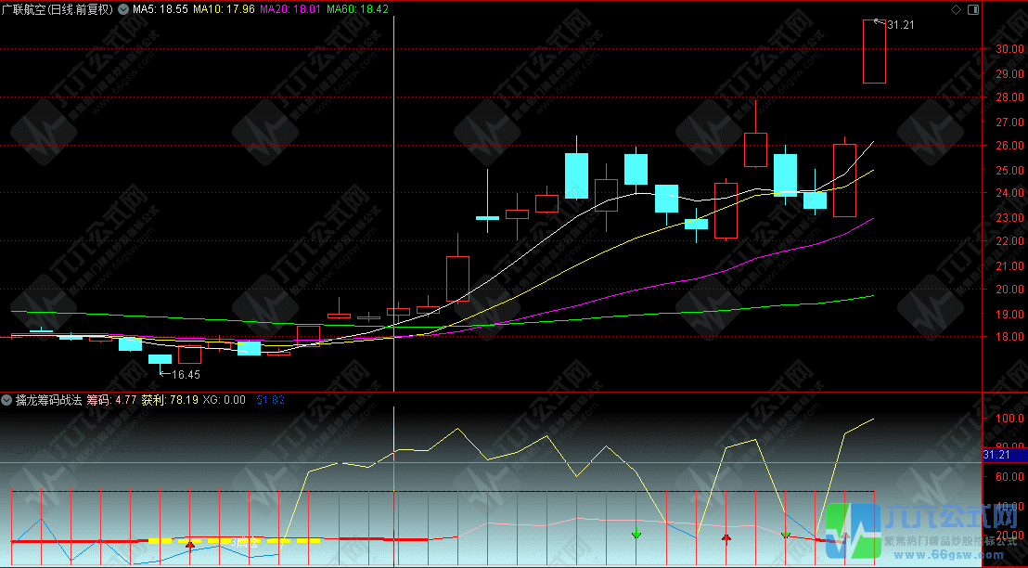The width and height of the screenshot is (1028, 568).
Task: Click the 筹码 value in indicator header
Action: (x=112, y=400)
